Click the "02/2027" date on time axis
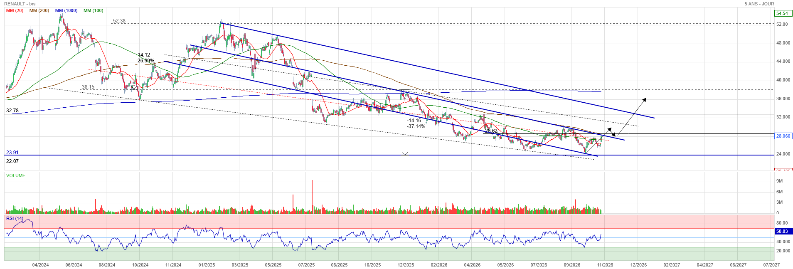This screenshot has height=269, width=793. click(672, 265)
